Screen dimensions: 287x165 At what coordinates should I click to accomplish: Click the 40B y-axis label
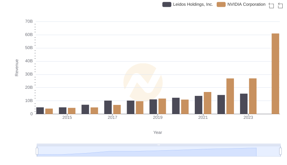[29, 61]
